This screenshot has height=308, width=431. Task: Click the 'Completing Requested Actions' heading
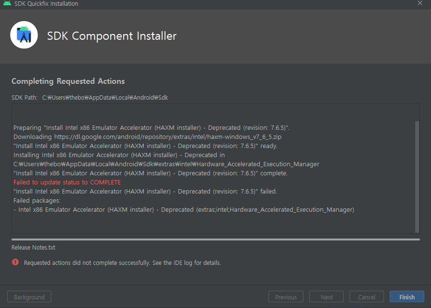68,81
